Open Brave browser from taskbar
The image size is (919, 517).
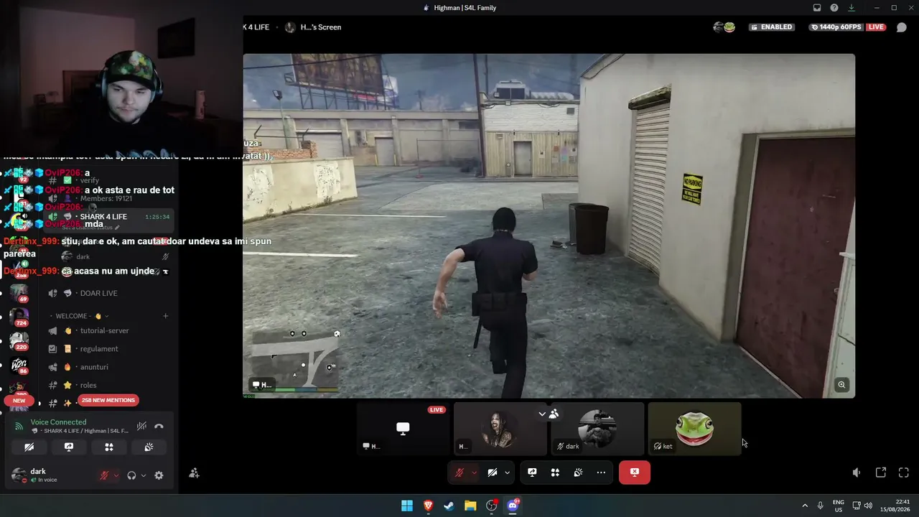tap(429, 506)
